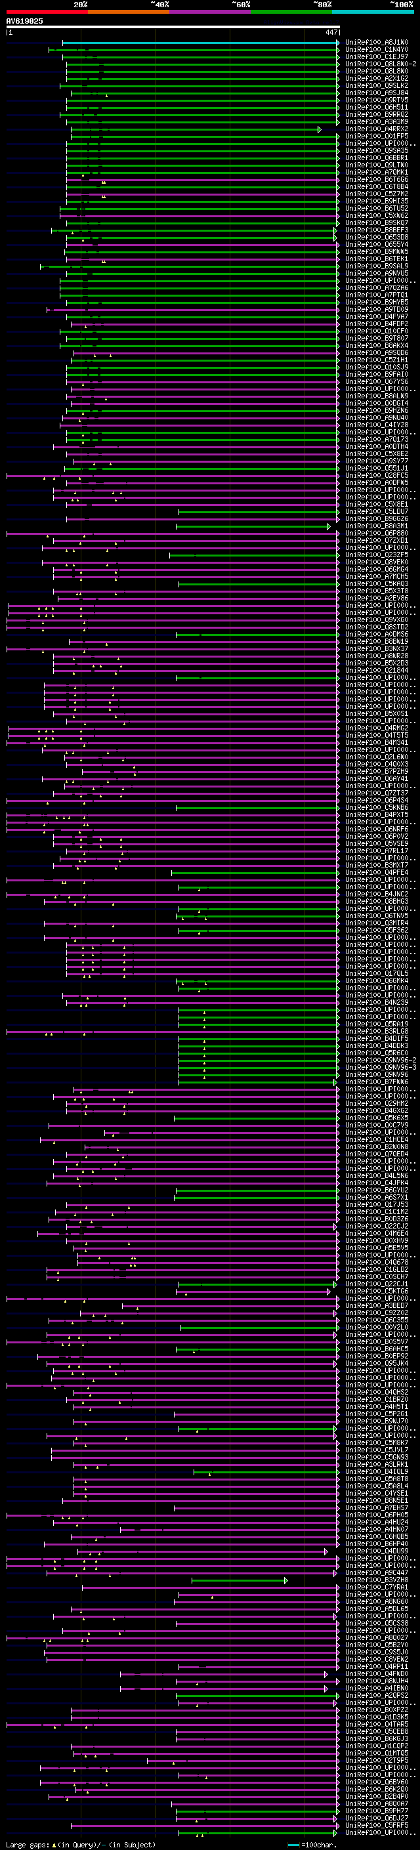Image resolution: width=420 pixels, height=1850 pixels.
Task: Select the UniRef100_C6T8B4 label
Action: coord(376,187)
